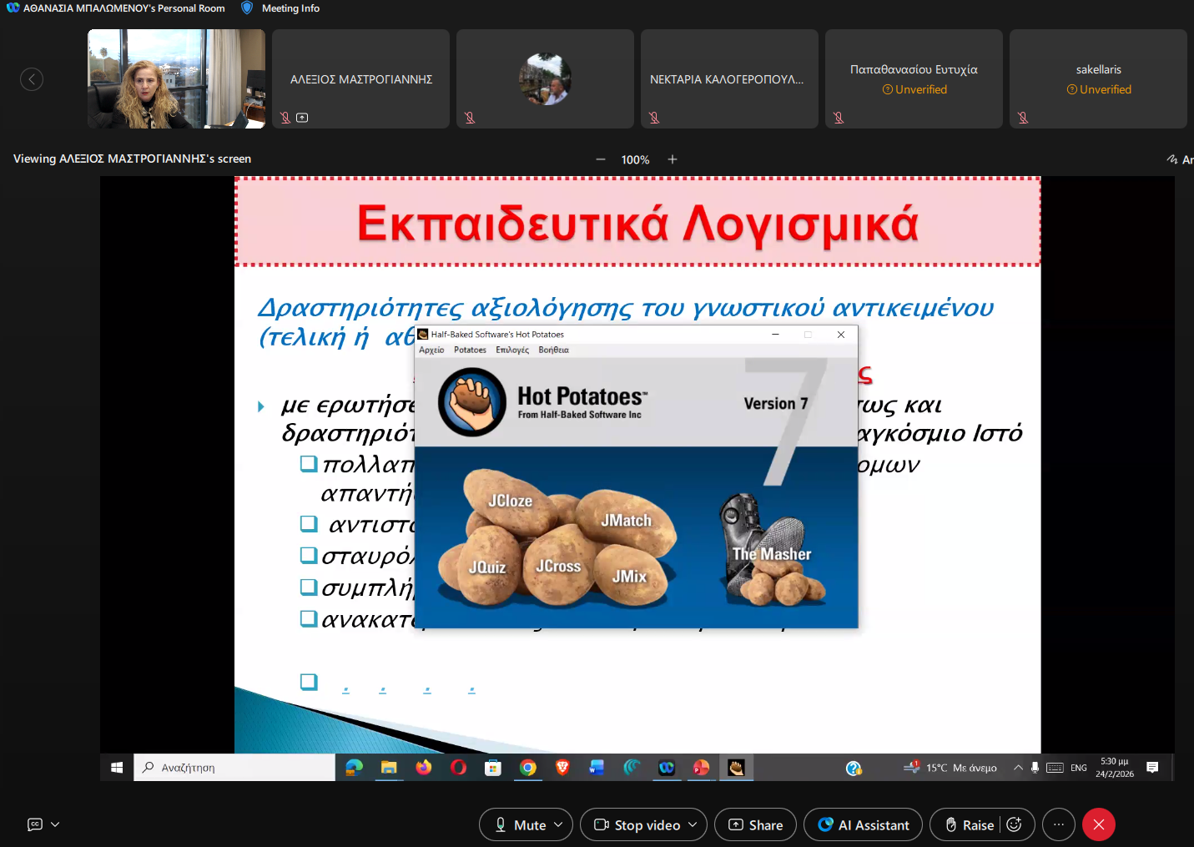1194x847 pixels.
Task: Go back to previous participants with arrow
Action: [x=32, y=79]
